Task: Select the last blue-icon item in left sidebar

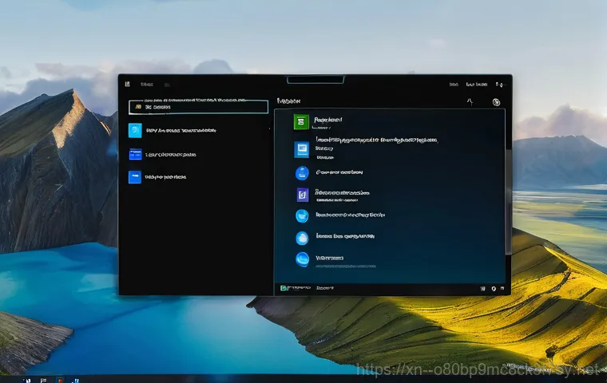Action: (x=135, y=178)
